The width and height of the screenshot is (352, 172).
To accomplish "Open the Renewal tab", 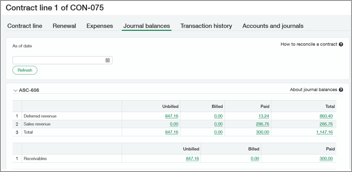I will (64, 26).
